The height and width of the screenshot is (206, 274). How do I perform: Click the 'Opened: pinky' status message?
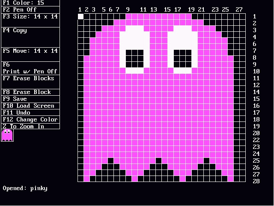[x=25, y=188]
